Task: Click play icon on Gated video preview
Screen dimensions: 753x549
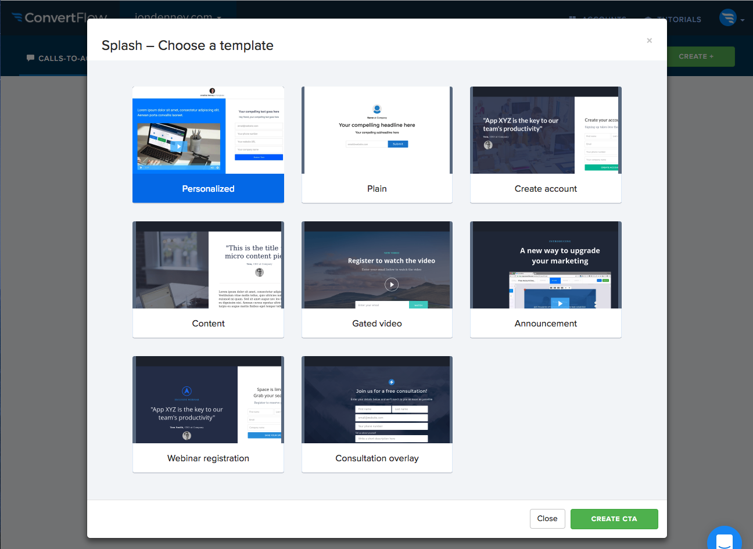Action: point(392,285)
